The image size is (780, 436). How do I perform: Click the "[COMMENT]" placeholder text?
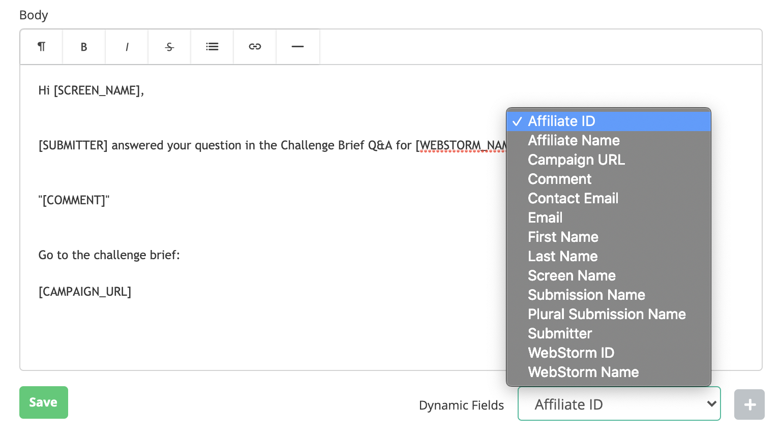click(74, 200)
